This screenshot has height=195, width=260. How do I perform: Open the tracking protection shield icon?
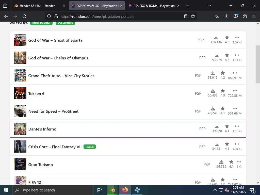[x=49, y=16]
